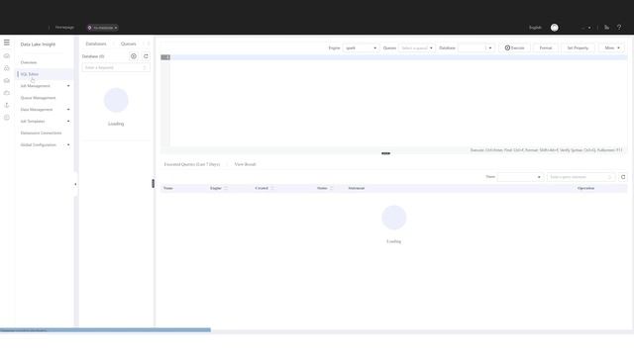Viewport: 634px width, 356px height.
Task: Focus the database keyword search field
Action: coord(116,68)
